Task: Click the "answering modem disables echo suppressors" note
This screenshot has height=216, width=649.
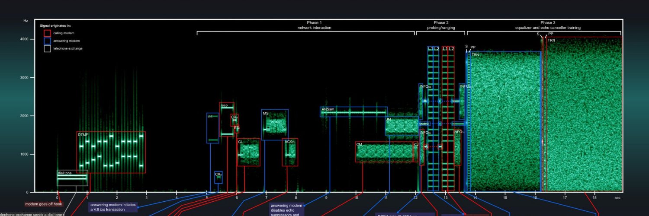Action: pyautogui.click(x=286, y=209)
